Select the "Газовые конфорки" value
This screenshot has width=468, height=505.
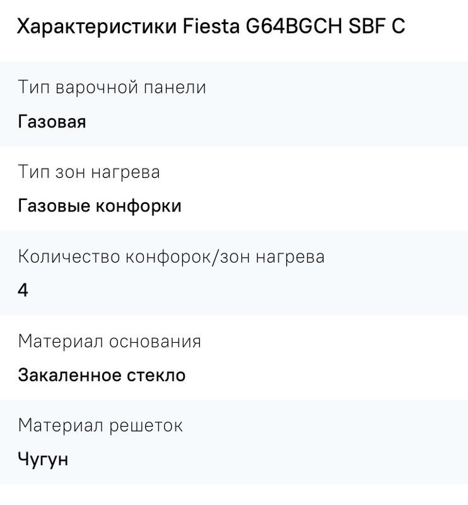(x=100, y=206)
